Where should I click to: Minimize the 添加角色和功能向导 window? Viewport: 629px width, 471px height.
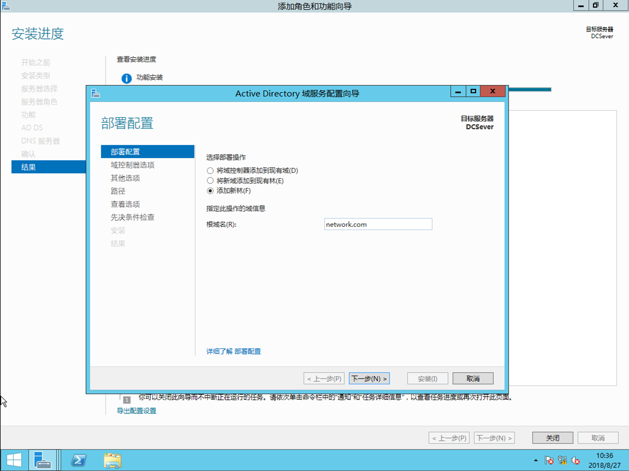pyautogui.click(x=581, y=5)
